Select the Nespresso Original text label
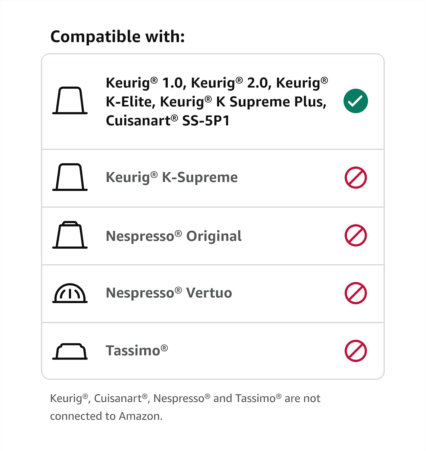The image size is (426, 451). [174, 236]
